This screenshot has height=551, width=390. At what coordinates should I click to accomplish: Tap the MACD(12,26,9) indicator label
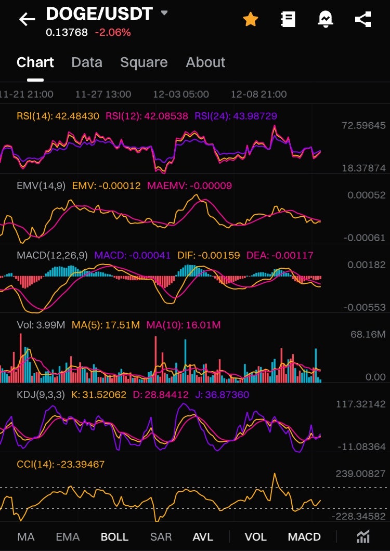point(52,255)
